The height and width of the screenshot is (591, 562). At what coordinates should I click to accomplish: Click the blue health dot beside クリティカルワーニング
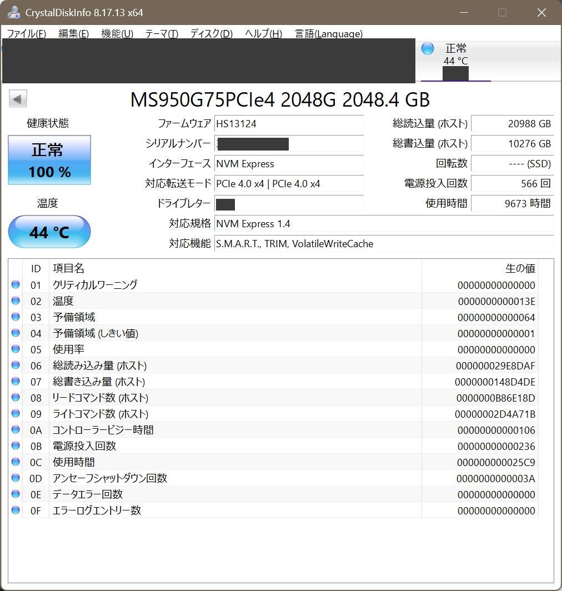[x=16, y=285]
